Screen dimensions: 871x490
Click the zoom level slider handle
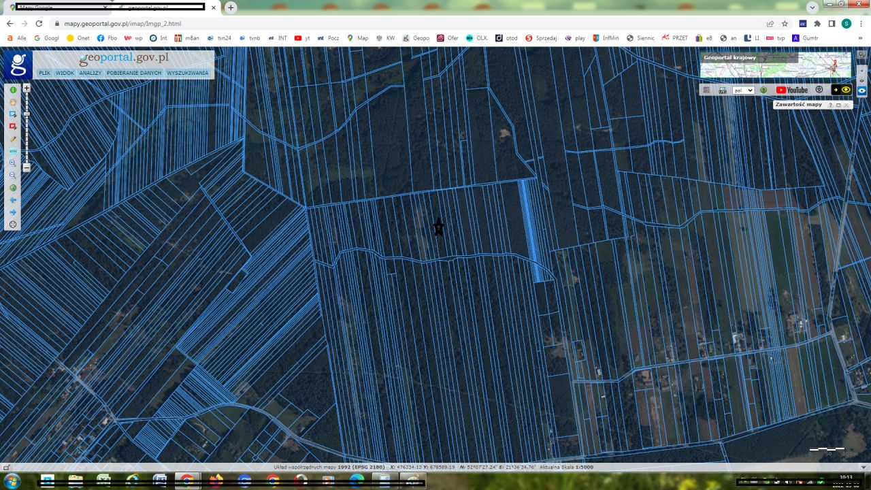(27, 114)
